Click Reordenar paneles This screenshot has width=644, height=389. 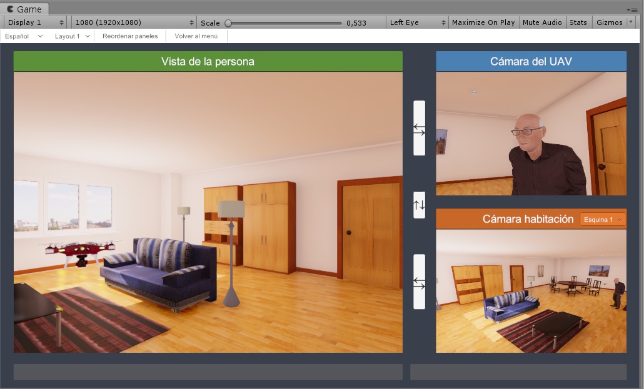[130, 36]
